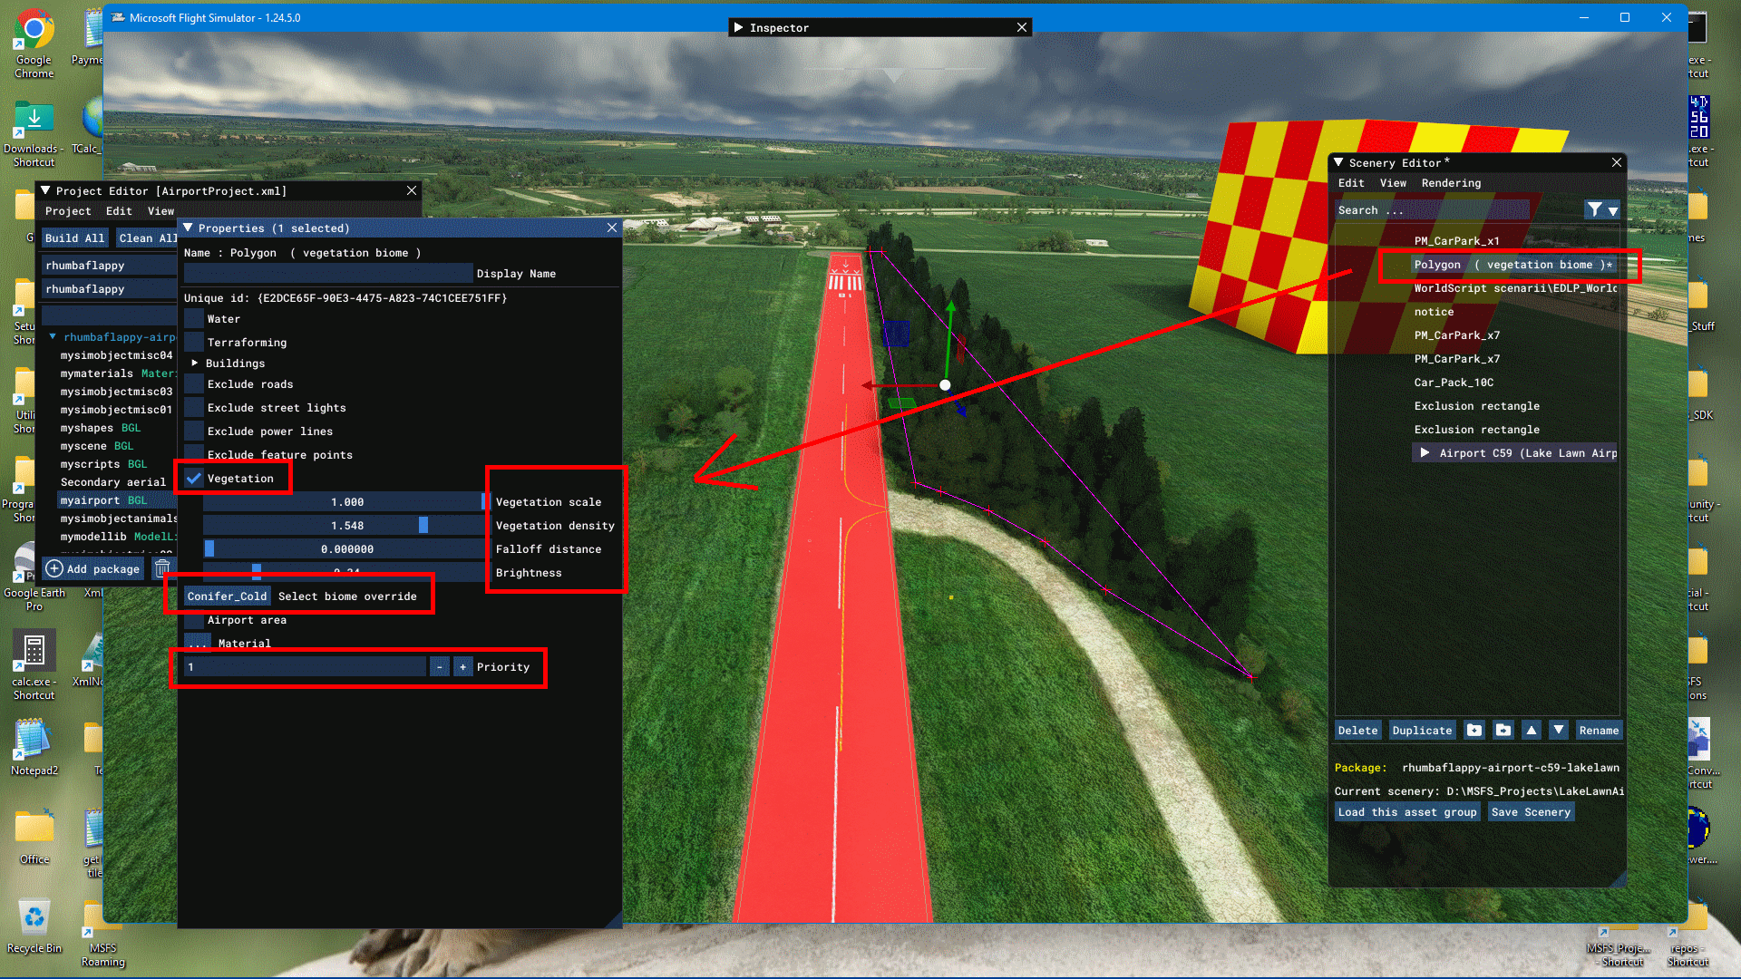Click the Save Scenery button
Screen dimensions: 1741x979
click(1531, 812)
